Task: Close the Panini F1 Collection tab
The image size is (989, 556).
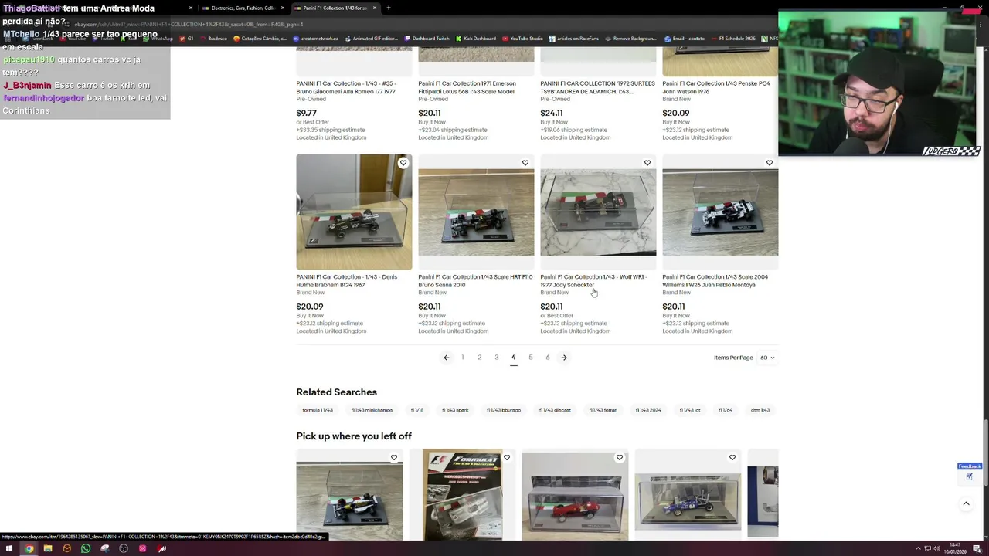Action: (375, 8)
